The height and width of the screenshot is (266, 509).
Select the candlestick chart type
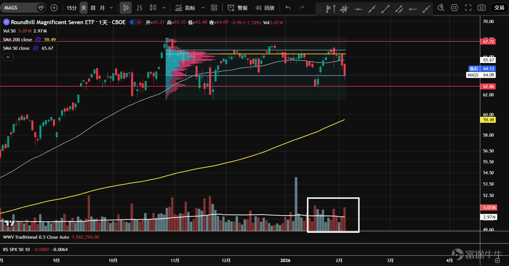(x=126, y=8)
